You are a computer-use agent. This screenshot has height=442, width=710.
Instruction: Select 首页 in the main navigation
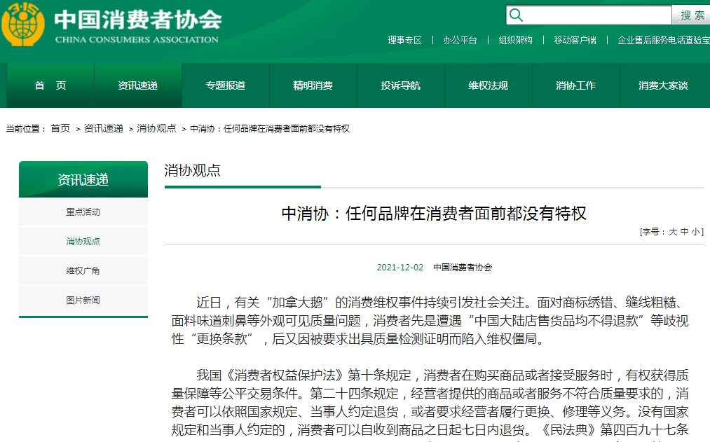(50, 85)
